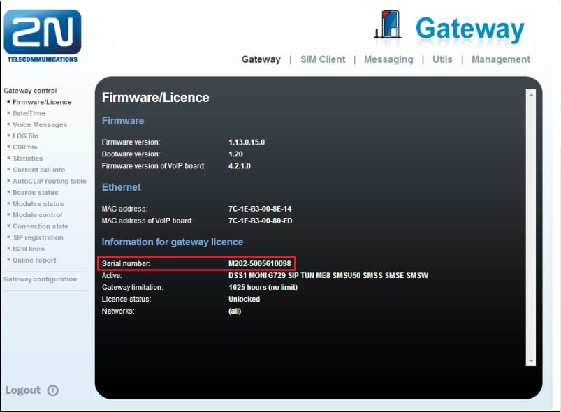
Task: Click the content panel scrollbar track
Action: 531,228
